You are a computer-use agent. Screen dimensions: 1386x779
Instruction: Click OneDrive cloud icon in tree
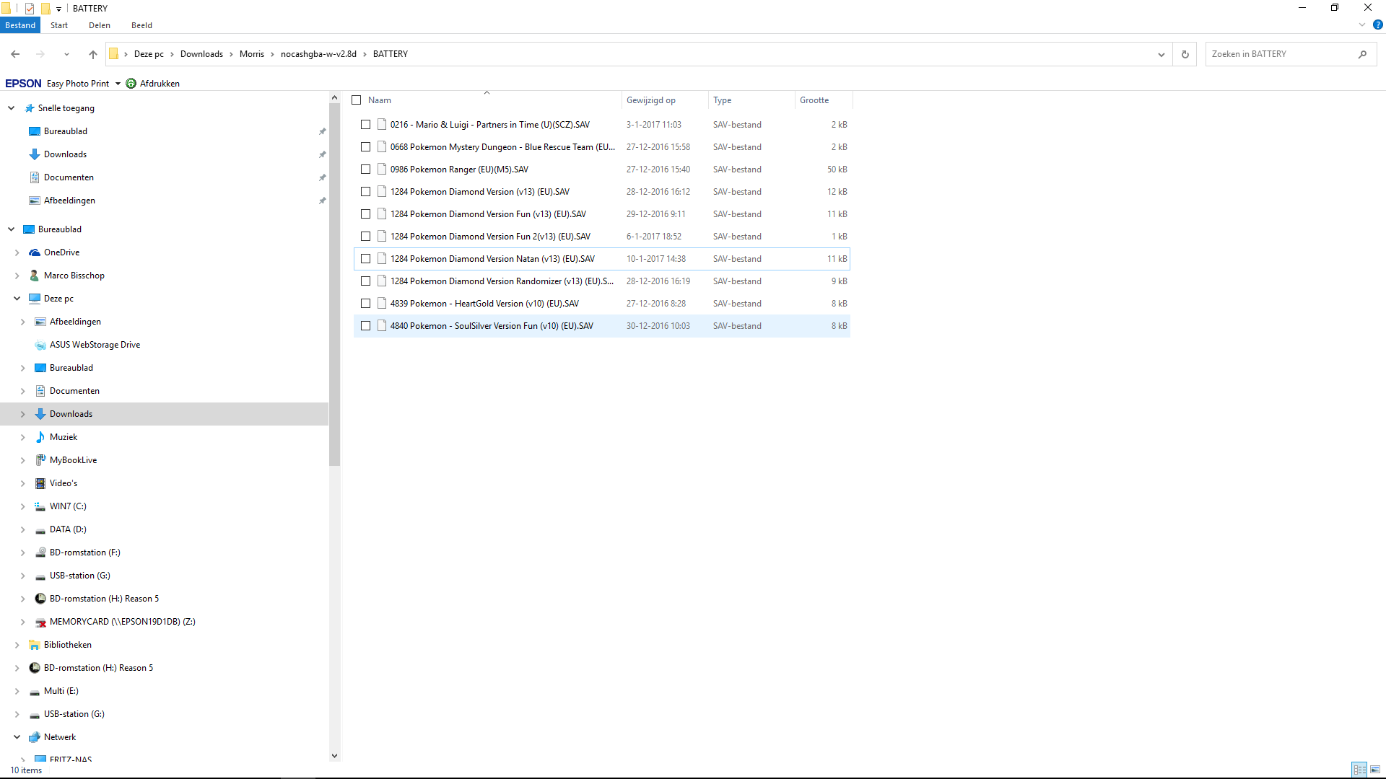pos(35,252)
